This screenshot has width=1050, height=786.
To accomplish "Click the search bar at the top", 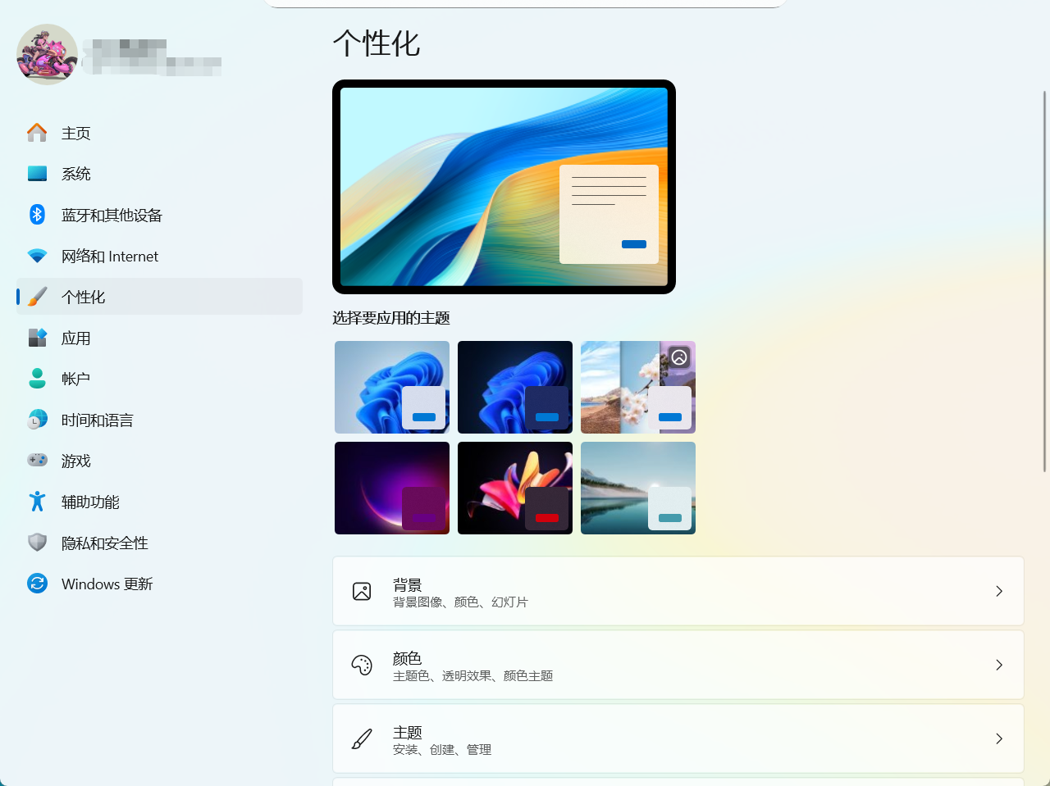I will (525, 4).
